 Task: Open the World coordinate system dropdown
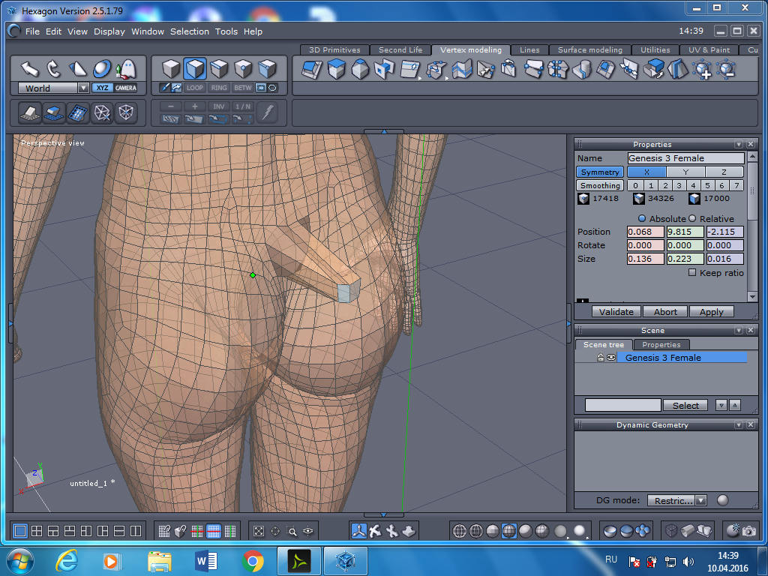(x=83, y=88)
